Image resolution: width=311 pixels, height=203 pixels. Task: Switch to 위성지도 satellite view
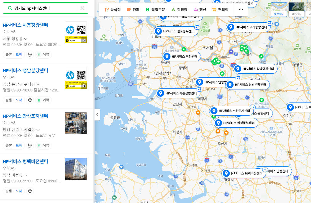coord(296,10)
